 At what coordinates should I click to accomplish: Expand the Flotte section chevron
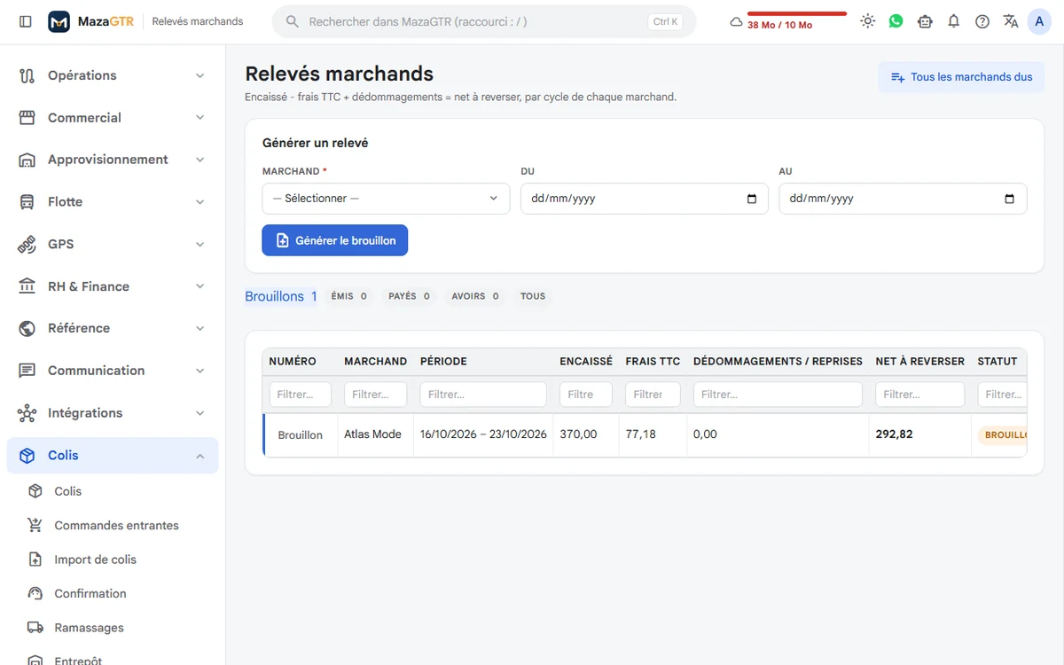(199, 202)
